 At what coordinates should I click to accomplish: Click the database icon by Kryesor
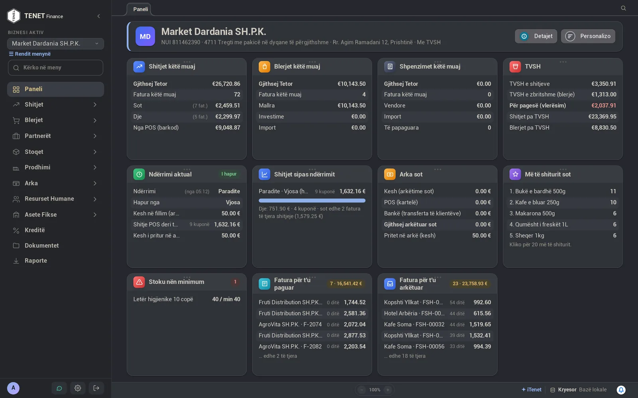pyautogui.click(x=553, y=390)
